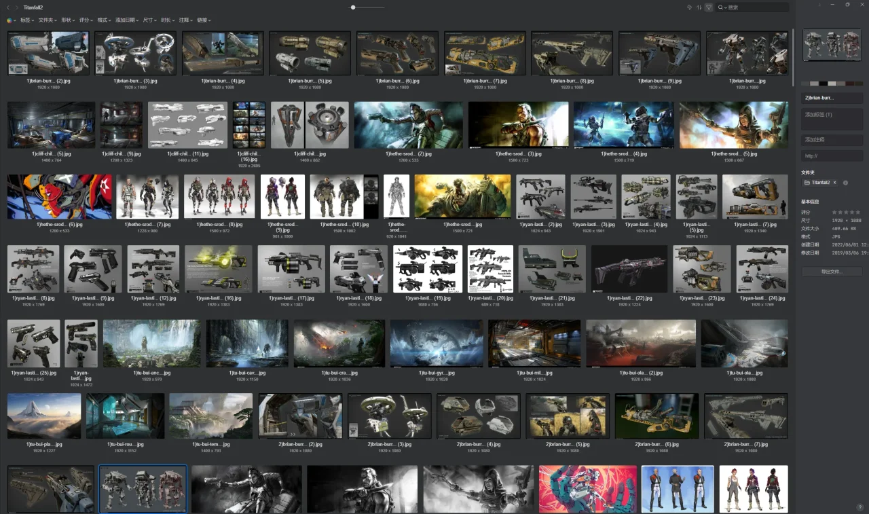This screenshot has width=869, height=514.
Task: Open the 标签 filter dropdown
Action: 26,20
